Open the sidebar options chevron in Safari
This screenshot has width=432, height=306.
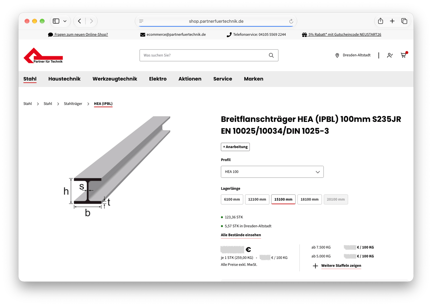[65, 21]
